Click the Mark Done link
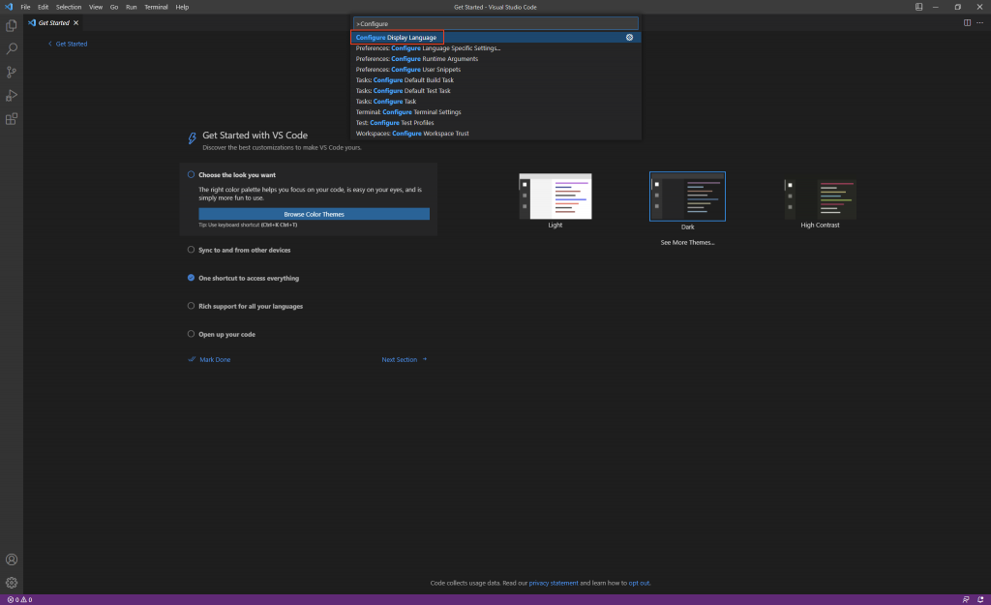Screen dimensions: 991x605 coord(209,360)
